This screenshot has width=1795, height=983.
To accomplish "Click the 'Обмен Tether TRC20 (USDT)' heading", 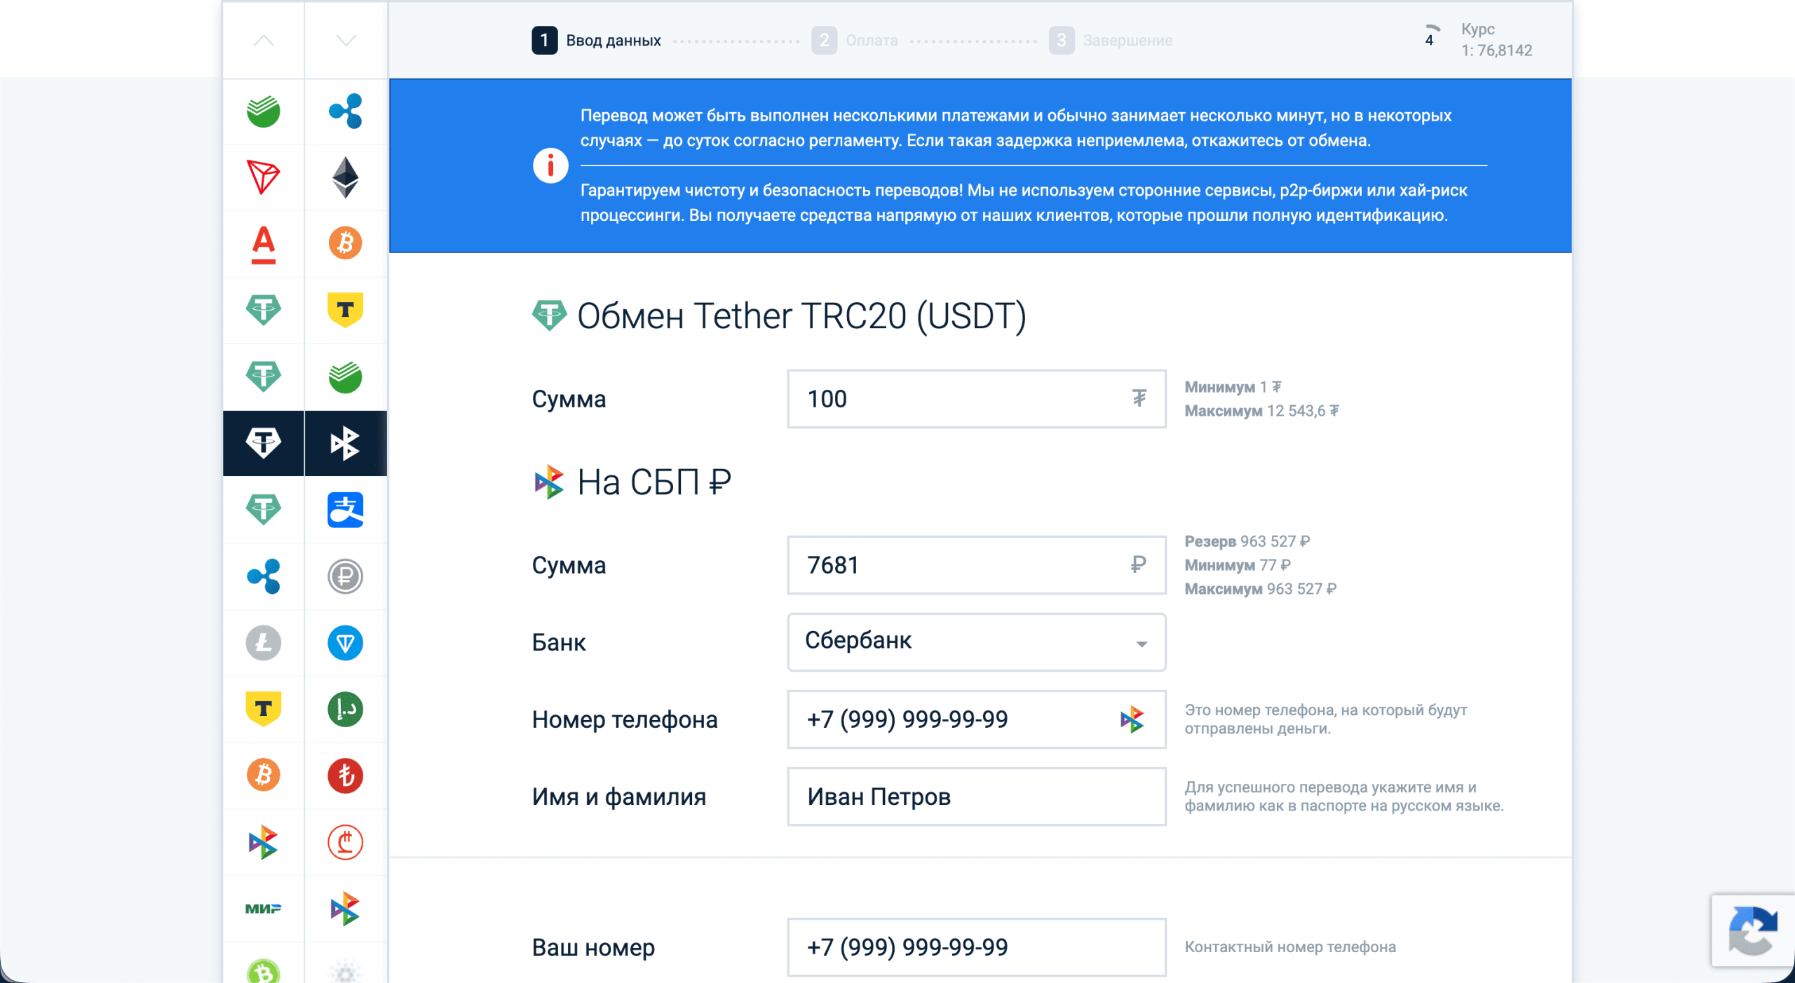I will 801,316.
